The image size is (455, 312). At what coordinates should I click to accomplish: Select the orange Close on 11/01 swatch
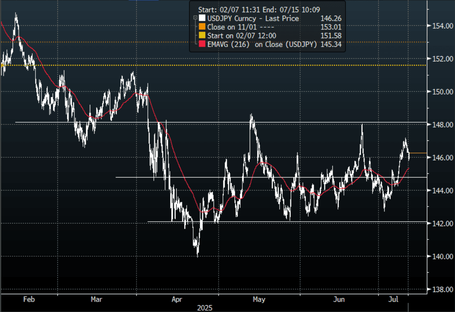coord(202,27)
